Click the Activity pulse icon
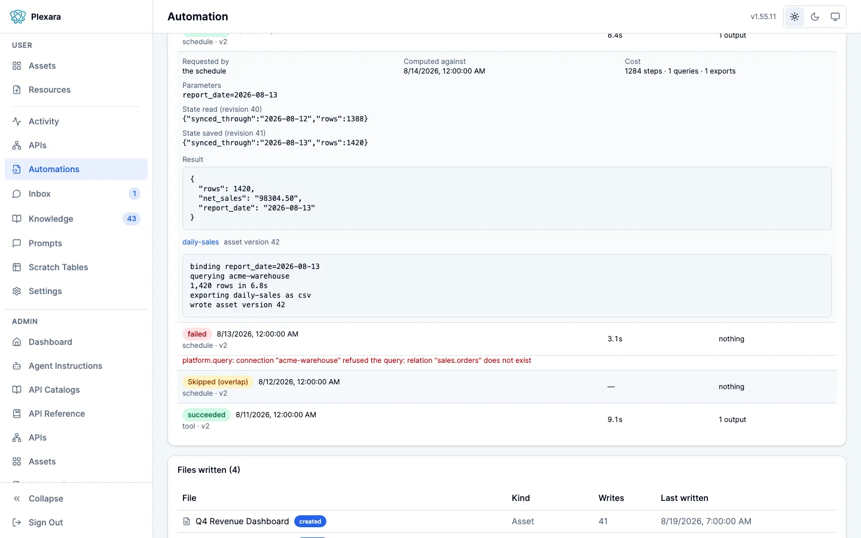 (17, 121)
